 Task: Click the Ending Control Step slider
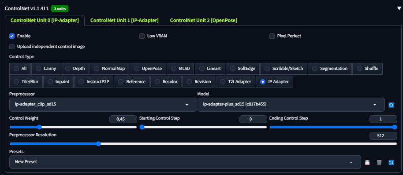click(333, 127)
